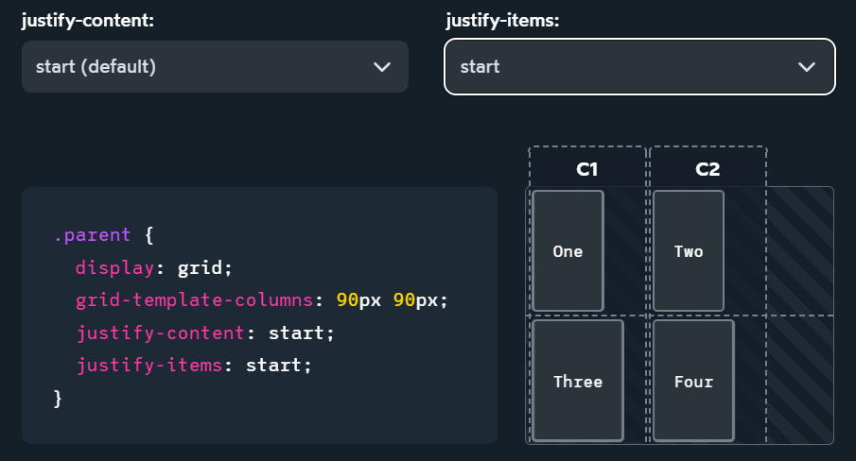The width and height of the screenshot is (856, 461).
Task: Select grid item One
Action: click(x=568, y=251)
